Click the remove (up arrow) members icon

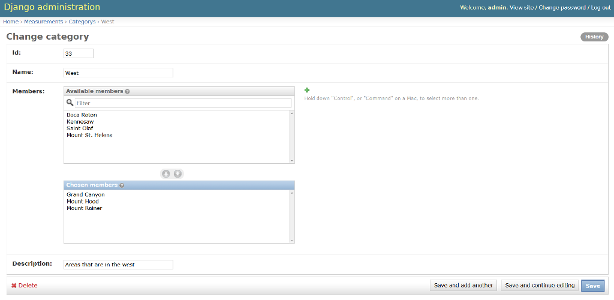coord(177,173)
